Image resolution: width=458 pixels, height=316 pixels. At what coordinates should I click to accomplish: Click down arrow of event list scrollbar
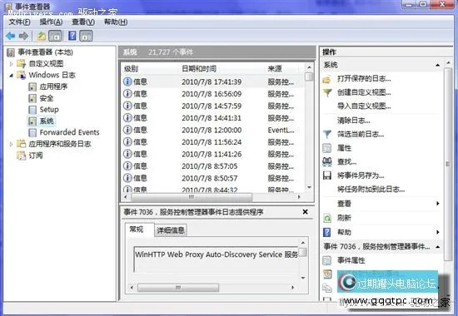tap(309, 187)
